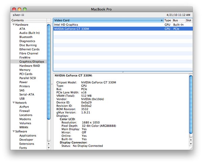Screen dimensions: 203x164
Task: Click the 4/21/10 11:12 AM timestamp
Action: [178, 15]
